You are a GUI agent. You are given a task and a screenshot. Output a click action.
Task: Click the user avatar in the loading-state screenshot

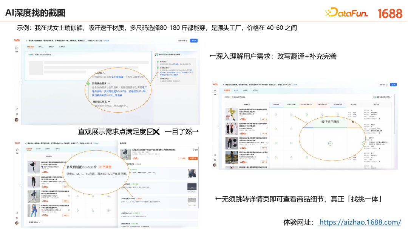17,120
